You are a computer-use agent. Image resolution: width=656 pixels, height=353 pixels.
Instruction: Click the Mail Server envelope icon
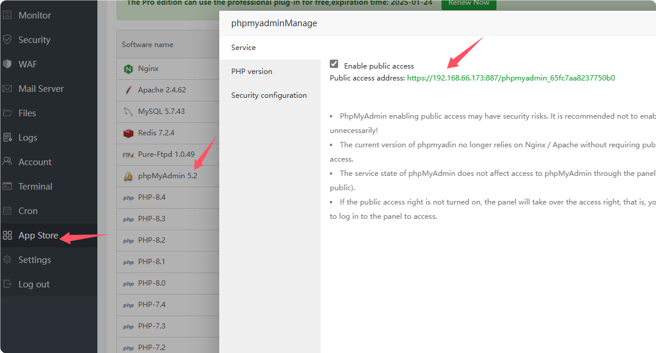[x=7, y=89]
